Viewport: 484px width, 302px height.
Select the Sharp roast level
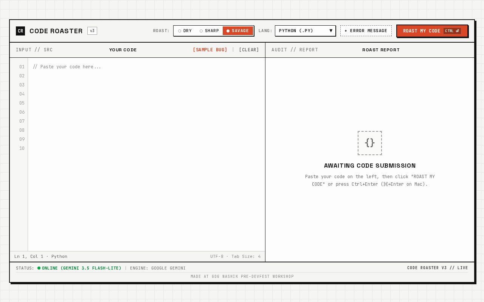pos(209,31)
